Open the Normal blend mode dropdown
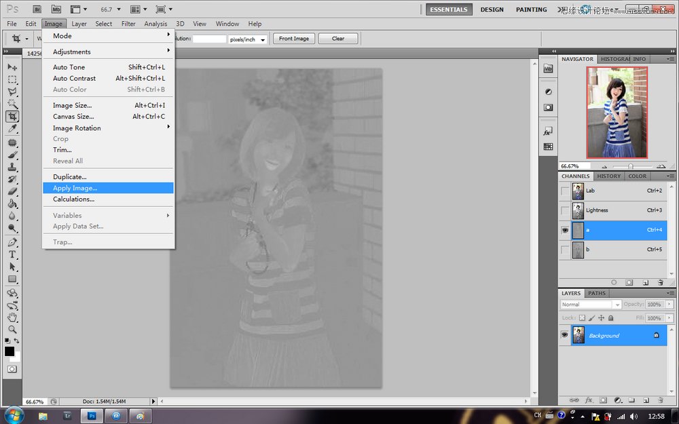Screen dimensions: 679x424 (590, 305)
